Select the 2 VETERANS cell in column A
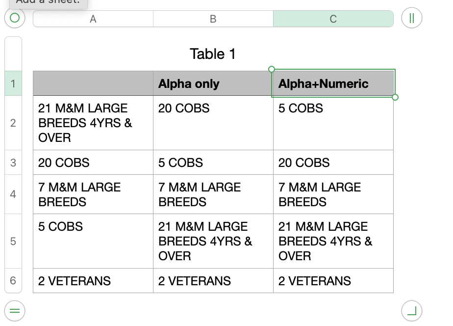The image size is (453, 326). (93, 281)
